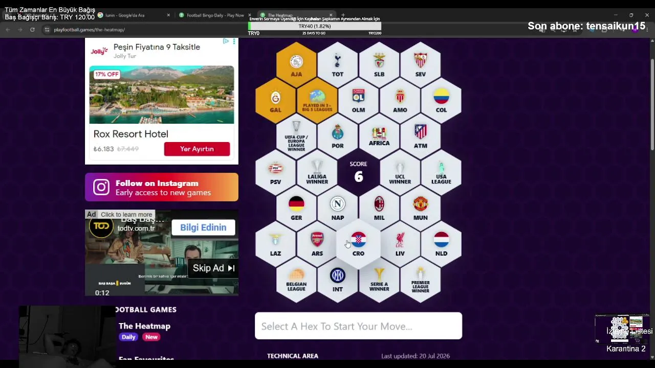Skip the video ad with Skip Ad
The image size is (655, 368).
coord(214,268)
